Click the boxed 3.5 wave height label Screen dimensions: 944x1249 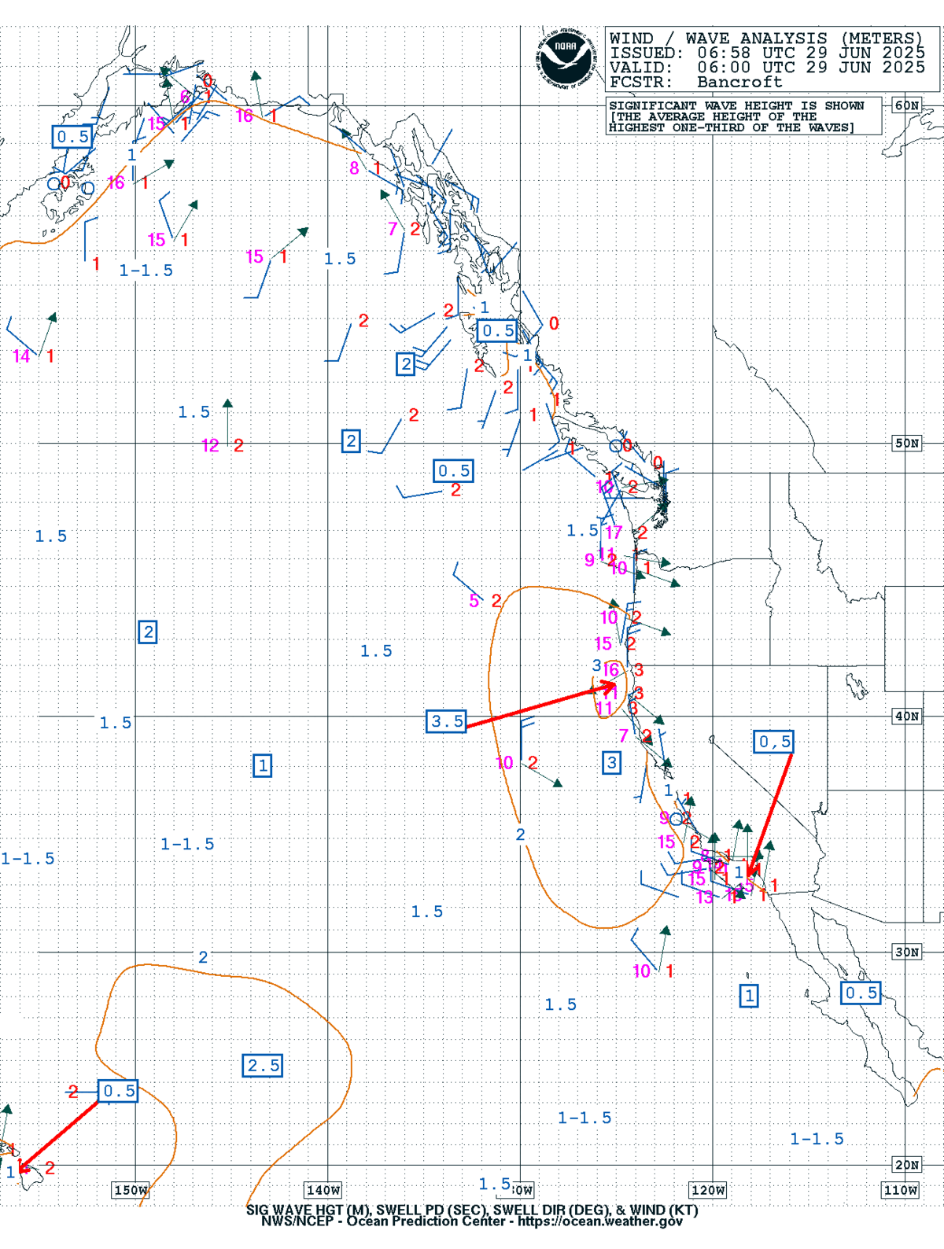pos(446,720)
